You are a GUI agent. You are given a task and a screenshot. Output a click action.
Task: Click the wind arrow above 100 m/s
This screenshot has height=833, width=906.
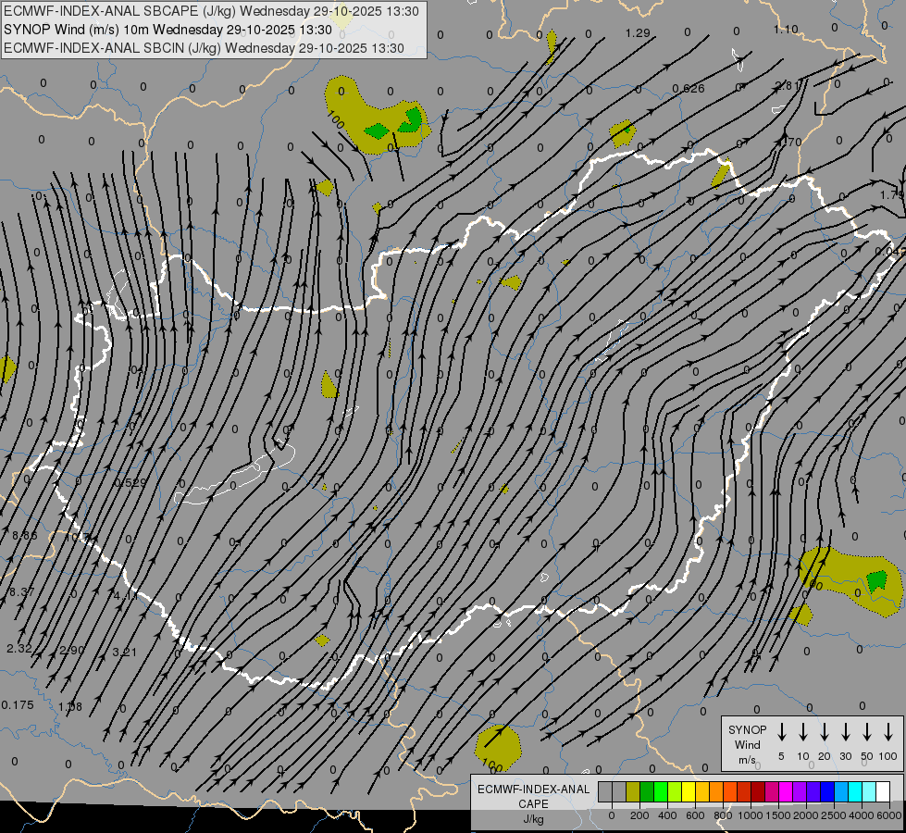888,732
